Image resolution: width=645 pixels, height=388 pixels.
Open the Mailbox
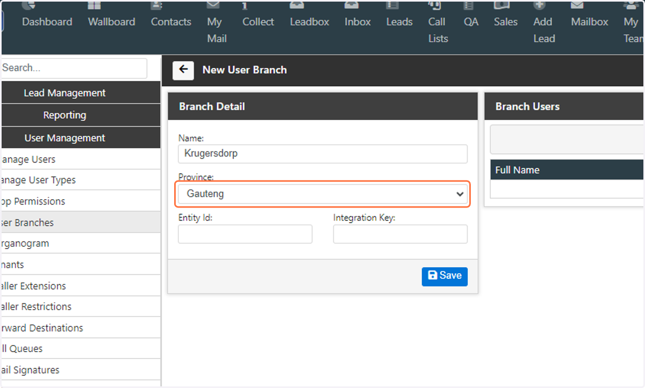[x=590, y=22]
